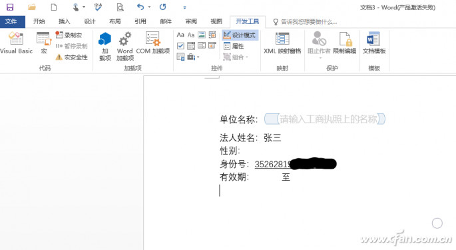Expand the undo history dropdown arrow
456x250 pixels.
point(150,7)
